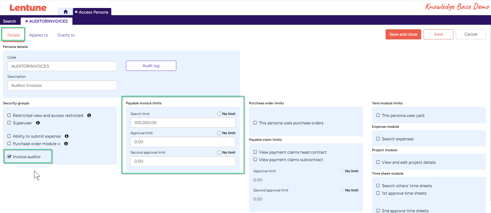Open the Lentune logo home link
491x213 pixels.
pos(28,8)
